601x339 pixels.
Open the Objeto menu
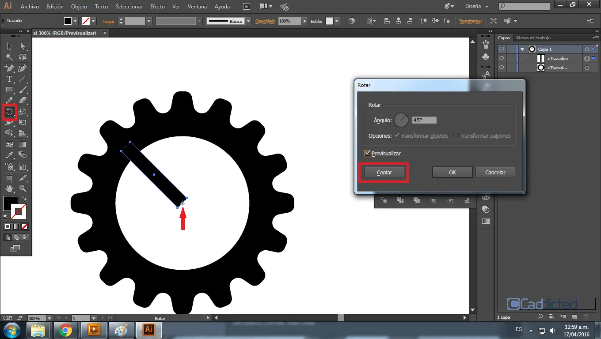point(79,7)
